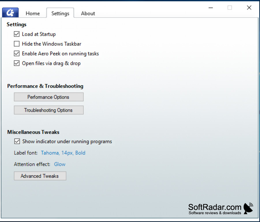Click the blue app logo menu button
This screenshot has height=222, width=260.
10,12
